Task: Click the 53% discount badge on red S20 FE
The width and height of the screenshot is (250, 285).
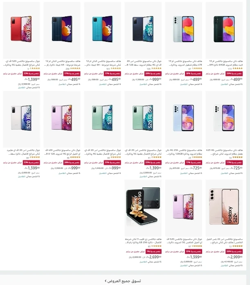Action: point(32,74)
